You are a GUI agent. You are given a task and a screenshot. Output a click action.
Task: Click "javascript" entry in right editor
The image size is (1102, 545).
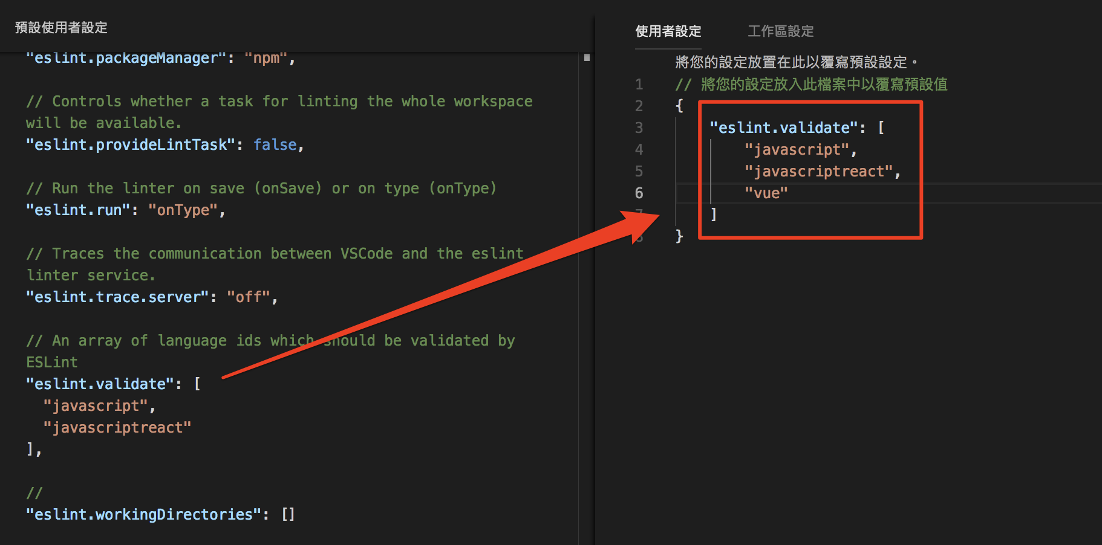point(797,149)
